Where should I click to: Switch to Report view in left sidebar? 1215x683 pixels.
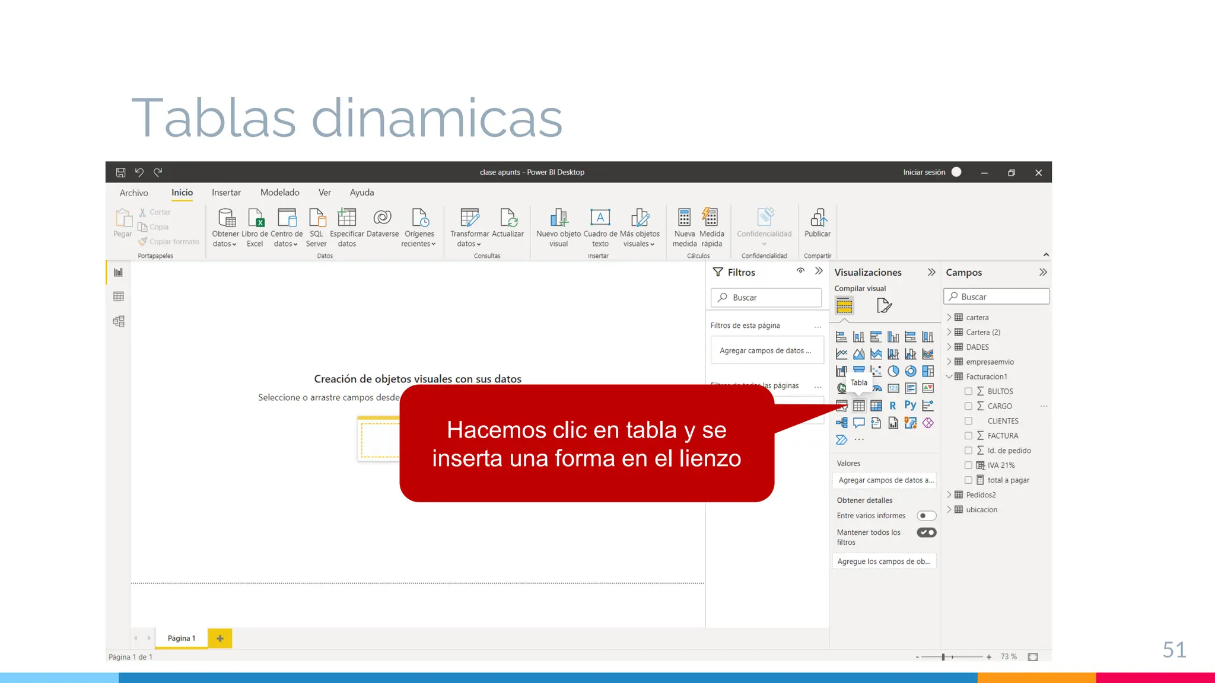pyautogui.click(x=119, y=272)
